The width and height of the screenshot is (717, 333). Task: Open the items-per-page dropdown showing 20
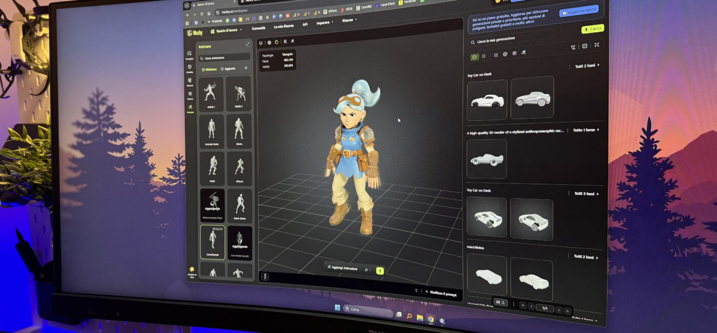click(500, 302)
